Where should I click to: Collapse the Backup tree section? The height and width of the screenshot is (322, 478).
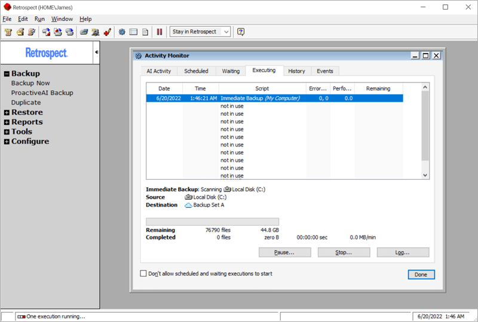click(7, 74)
